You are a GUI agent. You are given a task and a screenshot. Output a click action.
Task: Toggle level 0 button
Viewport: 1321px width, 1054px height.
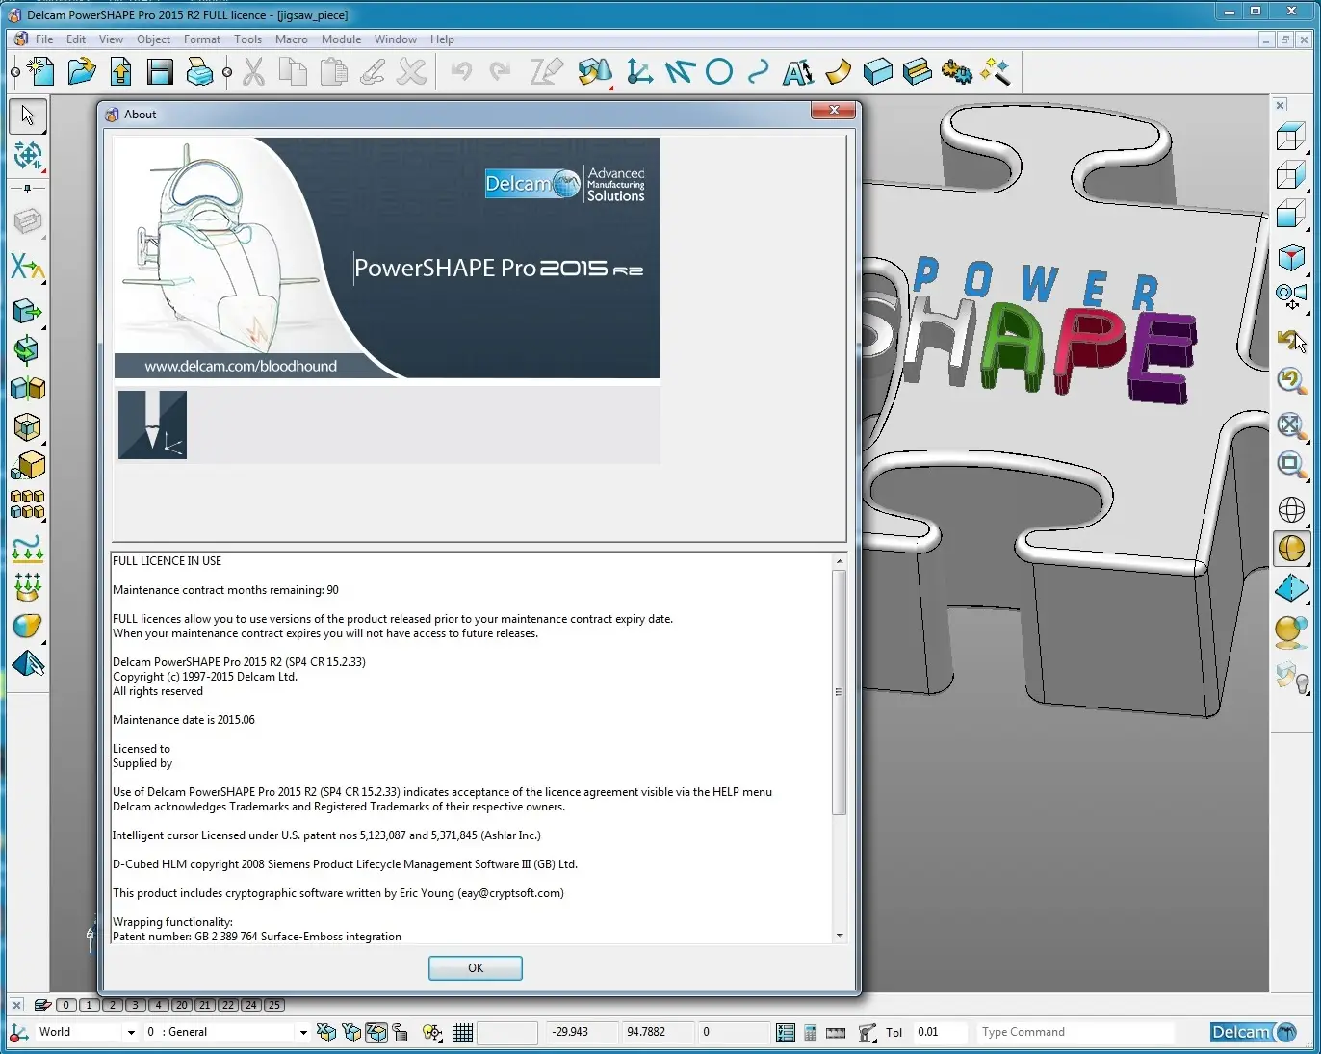click(x=66, y=1005)
